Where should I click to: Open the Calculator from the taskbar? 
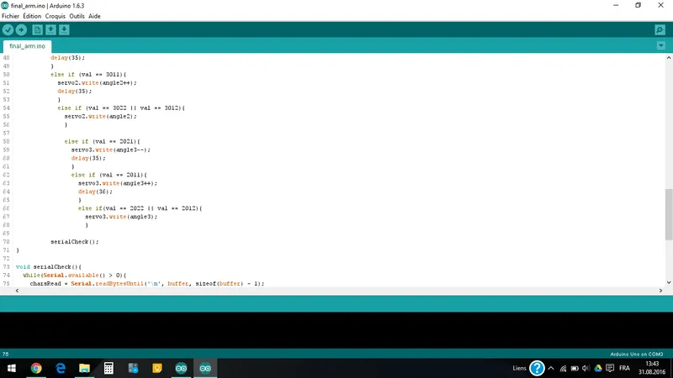109,368
